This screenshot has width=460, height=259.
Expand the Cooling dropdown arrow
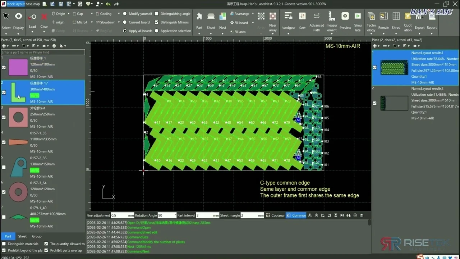click(118, 14)
